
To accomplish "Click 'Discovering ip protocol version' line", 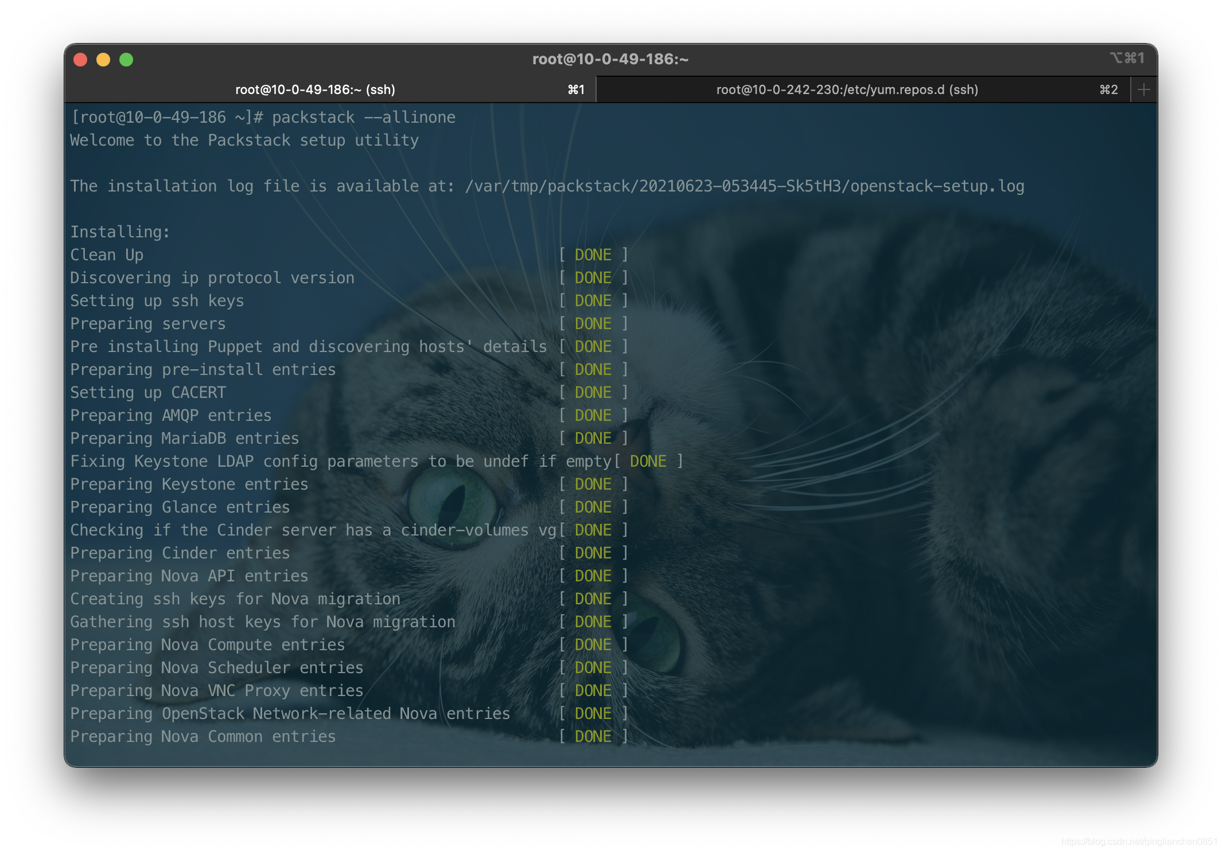I will click(212, 278).
